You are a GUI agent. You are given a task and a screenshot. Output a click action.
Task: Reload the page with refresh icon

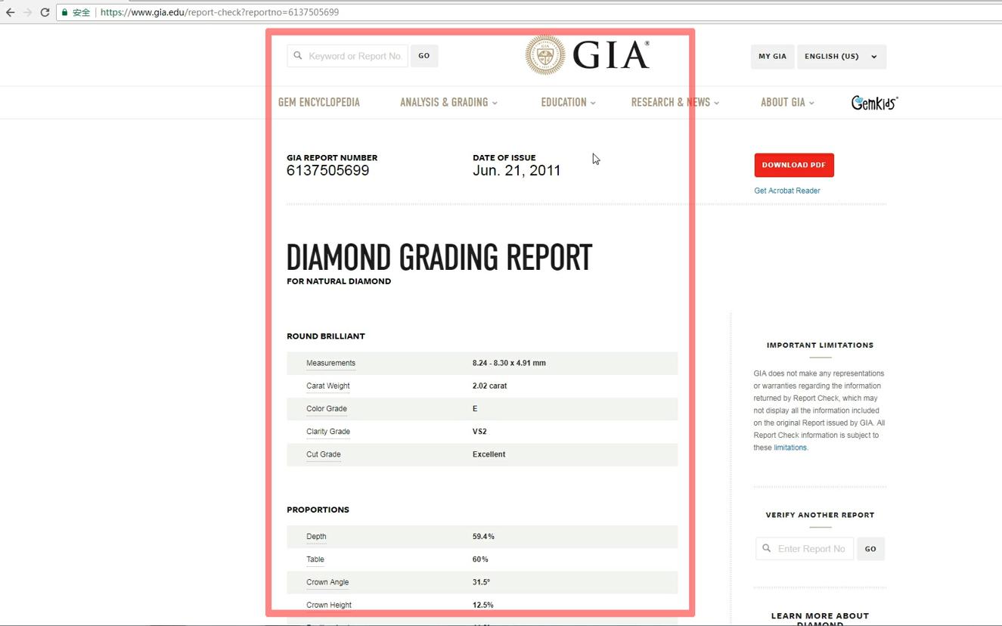pos(45,12)
